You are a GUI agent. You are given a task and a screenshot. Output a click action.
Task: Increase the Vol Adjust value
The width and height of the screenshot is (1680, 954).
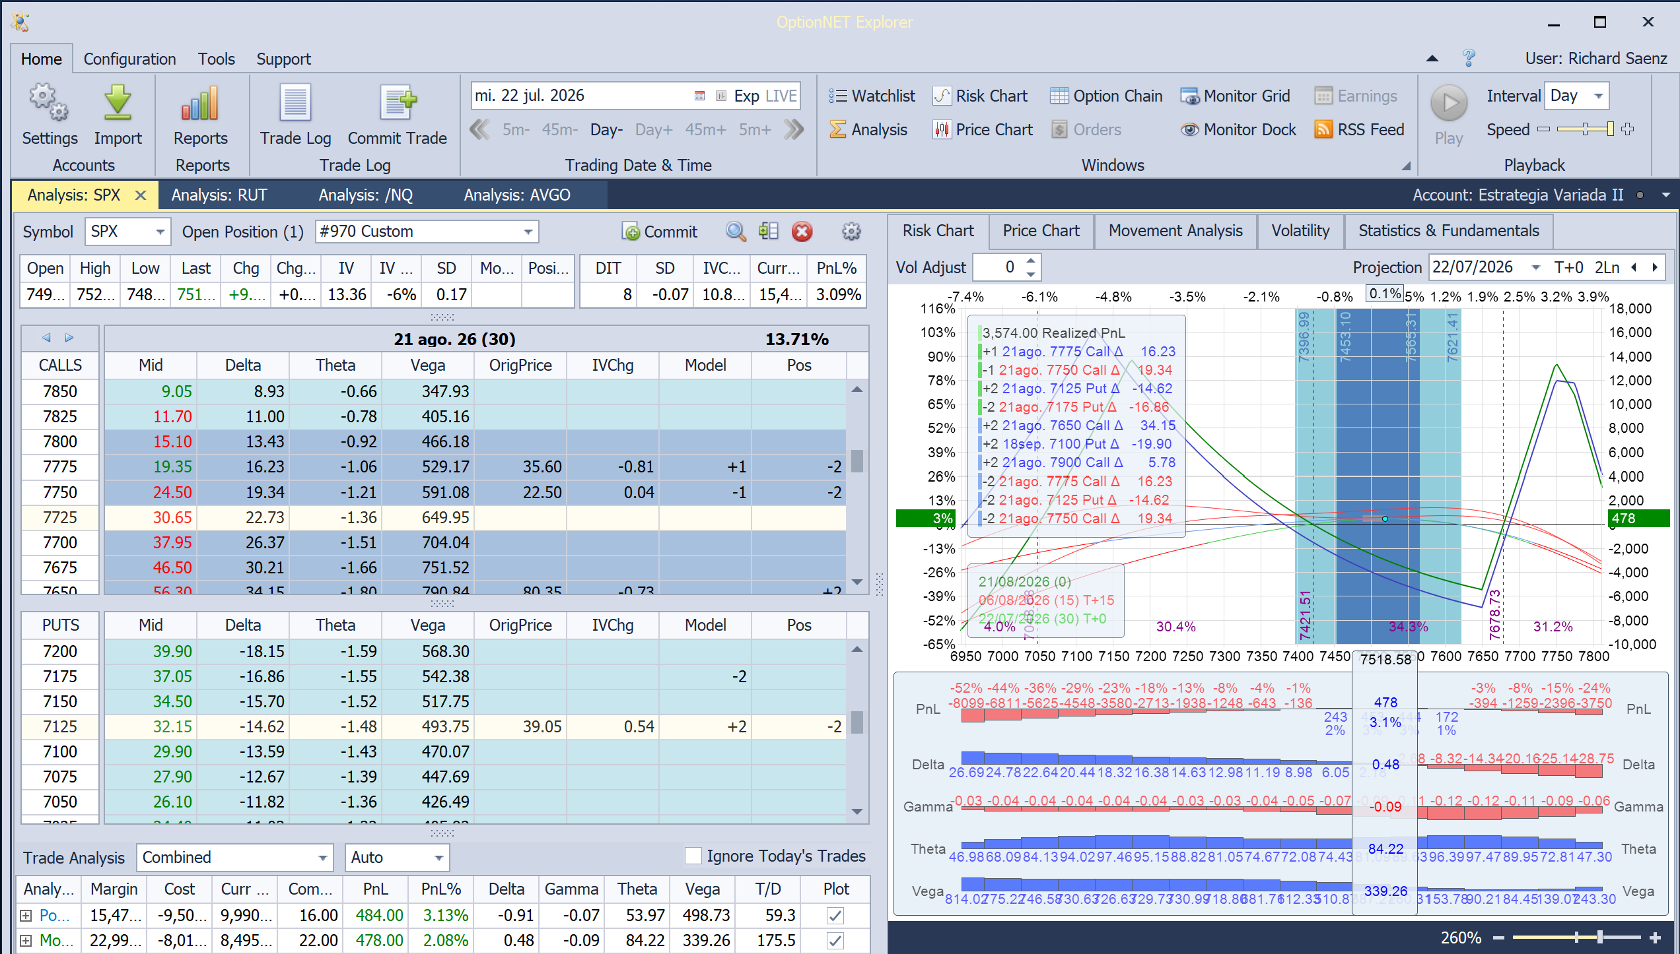[1031, 261]
